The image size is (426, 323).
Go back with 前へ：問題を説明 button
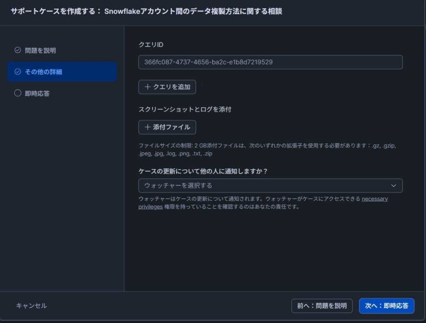[x=322, y=306]
